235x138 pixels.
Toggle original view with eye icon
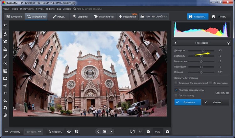click(x=69, y=132)
